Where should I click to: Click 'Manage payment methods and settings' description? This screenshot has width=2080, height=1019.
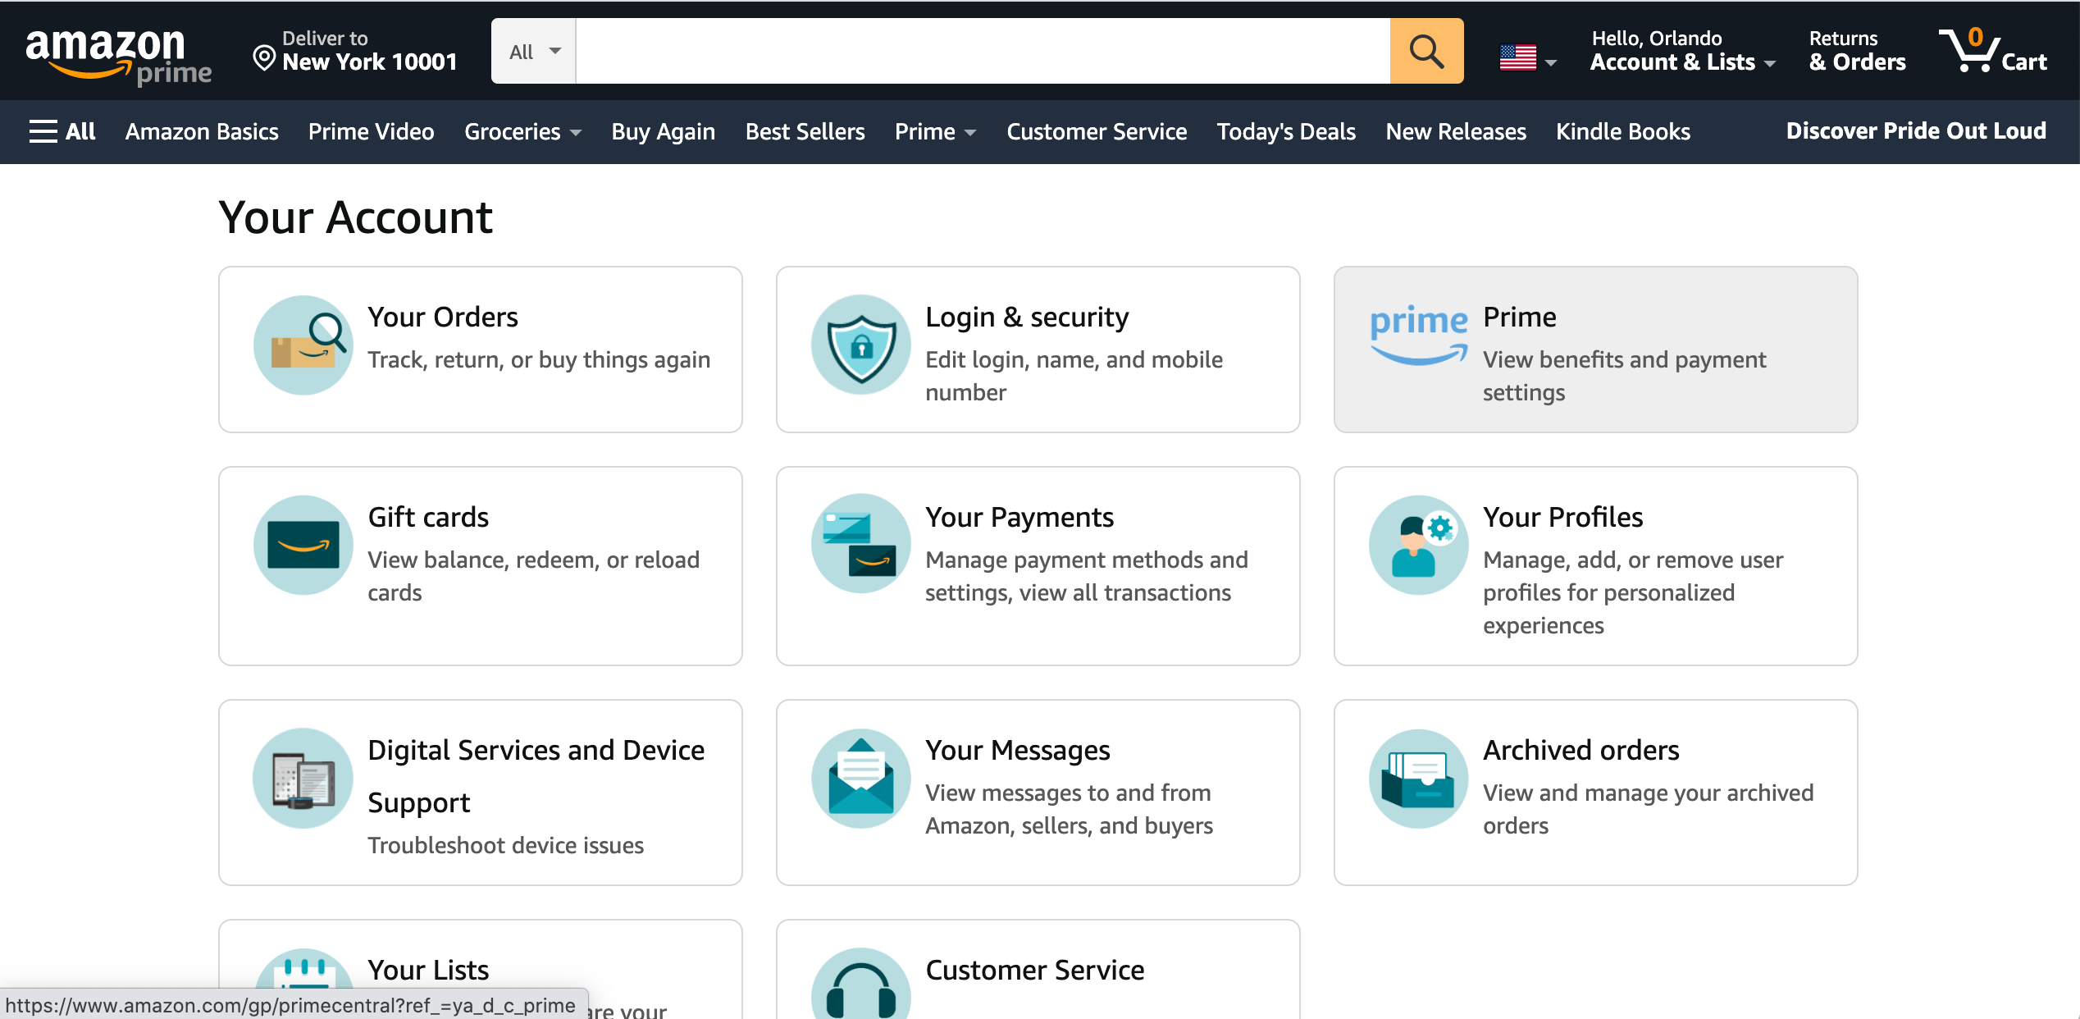pyautogui.click(x=1087, y=576)
